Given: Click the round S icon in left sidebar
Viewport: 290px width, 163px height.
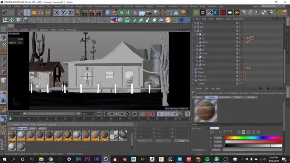Looking at the screenshot, I should [x=3, y=101].
